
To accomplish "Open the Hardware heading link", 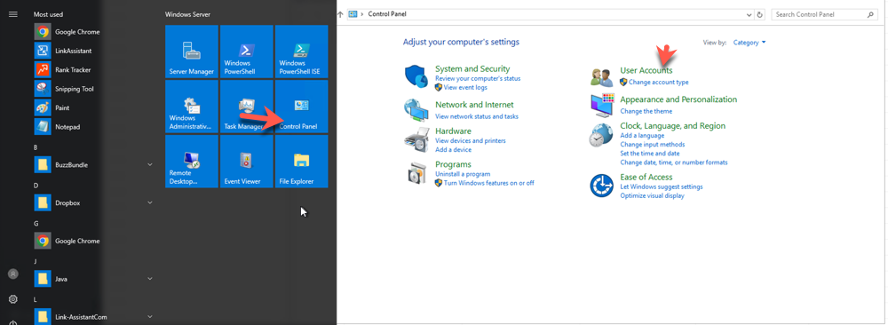I will (453, 131).
